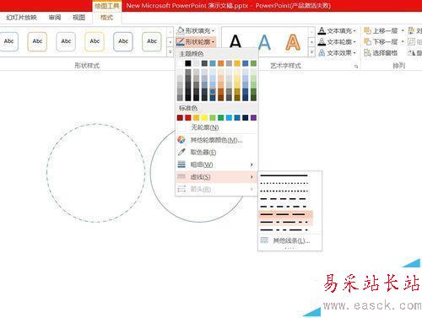Pick the black theme color swatch
Viewport: 422px width, 318px height.
click(188, 63)
